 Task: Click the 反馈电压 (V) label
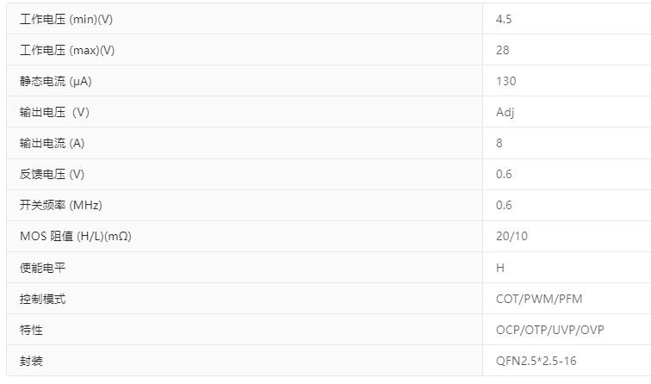53,174
